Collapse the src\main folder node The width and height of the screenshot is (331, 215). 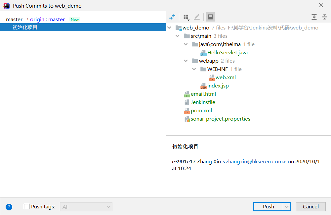[178, 36]
